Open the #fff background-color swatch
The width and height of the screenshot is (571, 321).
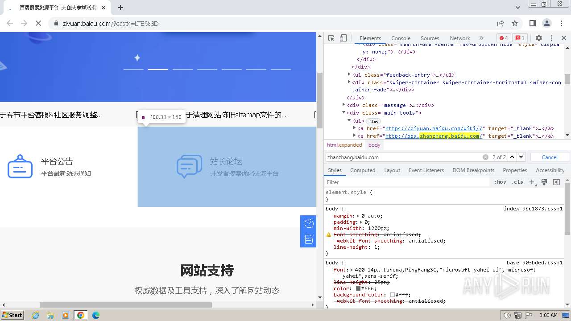tap(393, 295)
